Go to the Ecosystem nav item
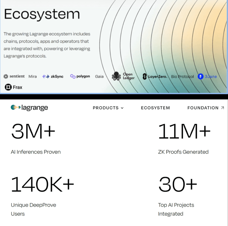 [155, 108]
